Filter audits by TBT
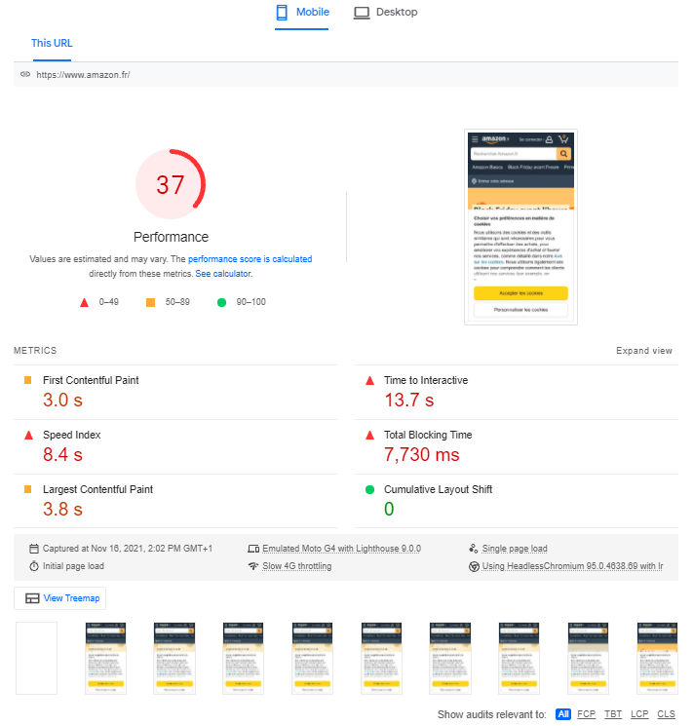 [613, 714]
